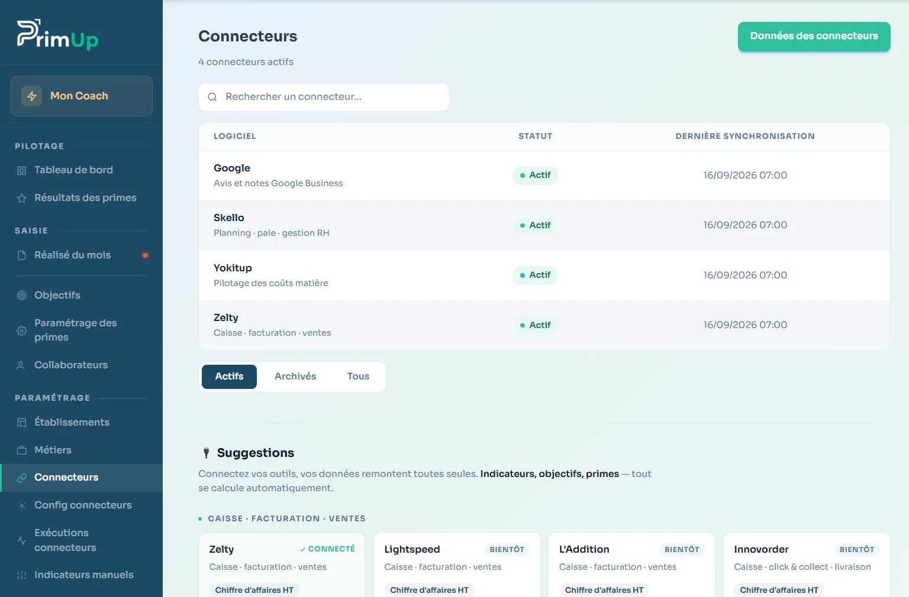Screen dimensions: 909x597
Task: Go to Collaborateurs
Action: pyautogui.click(x=81, y=365)
